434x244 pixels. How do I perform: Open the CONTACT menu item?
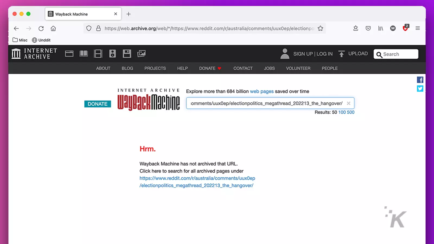click(243, 68)
